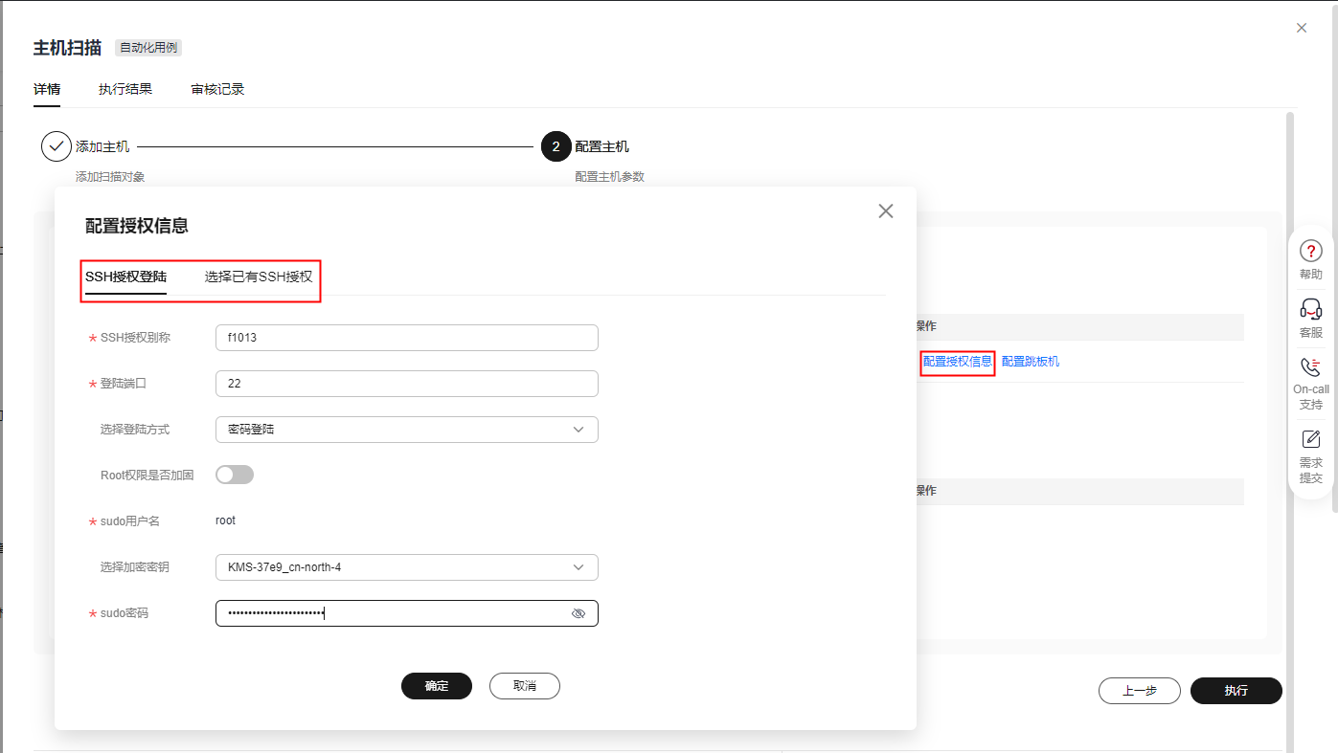Click the SSH authorization alias input field

[x=407, y=338]
